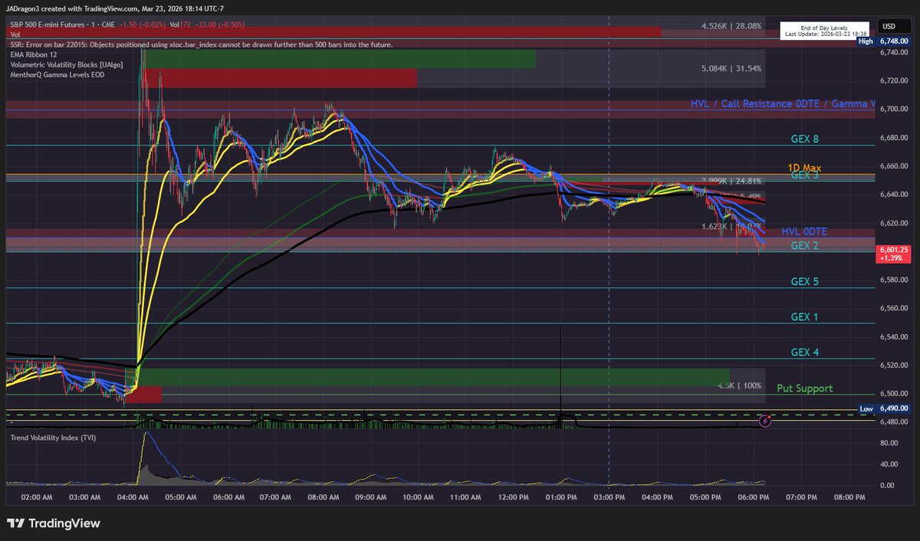920x541 pixels.
Task: Click the GEX 2 level label
Action: pyautogui.click(x=804, y=245)
